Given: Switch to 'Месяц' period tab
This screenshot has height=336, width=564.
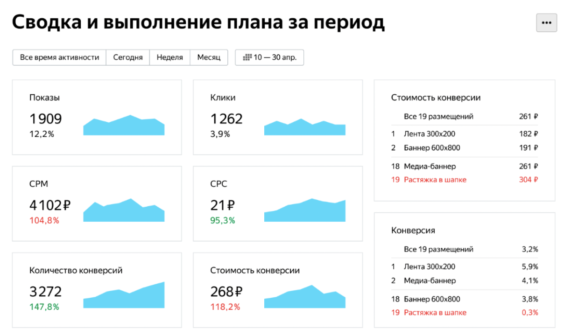Looking at the screenshot, I should click(209, 57).
